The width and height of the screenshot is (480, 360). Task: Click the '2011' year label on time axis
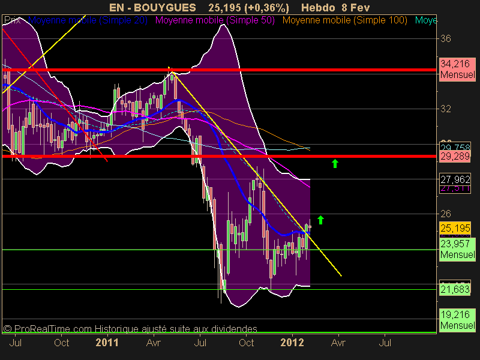107,342
